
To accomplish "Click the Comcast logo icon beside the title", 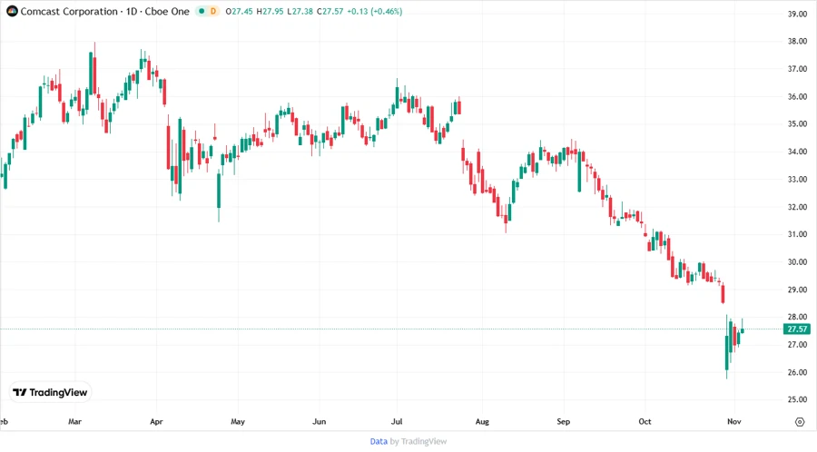I will coord(12,11).
